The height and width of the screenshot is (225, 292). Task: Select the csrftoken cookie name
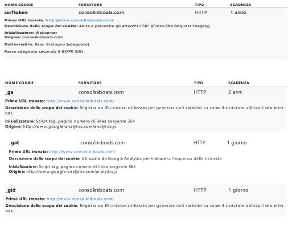[16, 12]
